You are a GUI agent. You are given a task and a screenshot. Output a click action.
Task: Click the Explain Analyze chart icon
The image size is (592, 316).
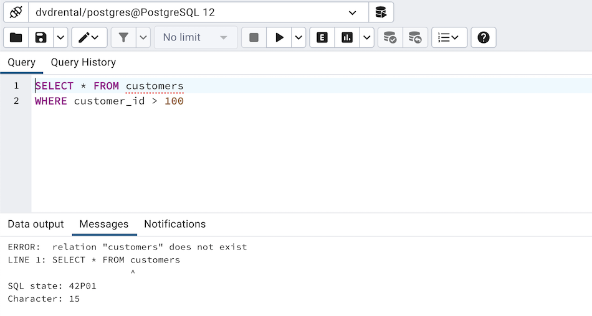click(x=347, y=37)
